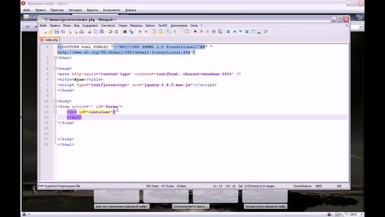385x217 pixels.
Task: Click the Play recorded macro icon
Action: point(208,32)
